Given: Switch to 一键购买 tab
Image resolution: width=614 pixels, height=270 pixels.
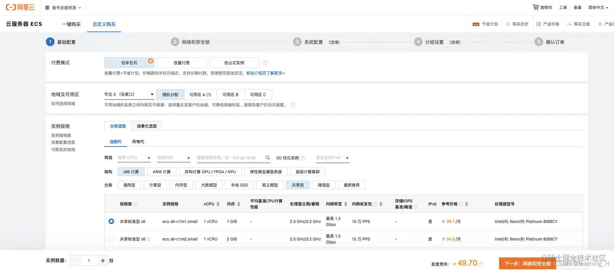Looking at the screenshot, I should click(x=71, y=24).
